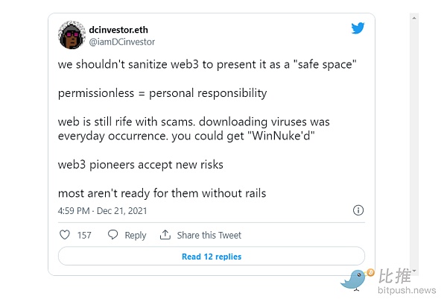Click the reply speech bubble icon
The width and height of the screenshot is (447, 305).
(x=113, y=235)
